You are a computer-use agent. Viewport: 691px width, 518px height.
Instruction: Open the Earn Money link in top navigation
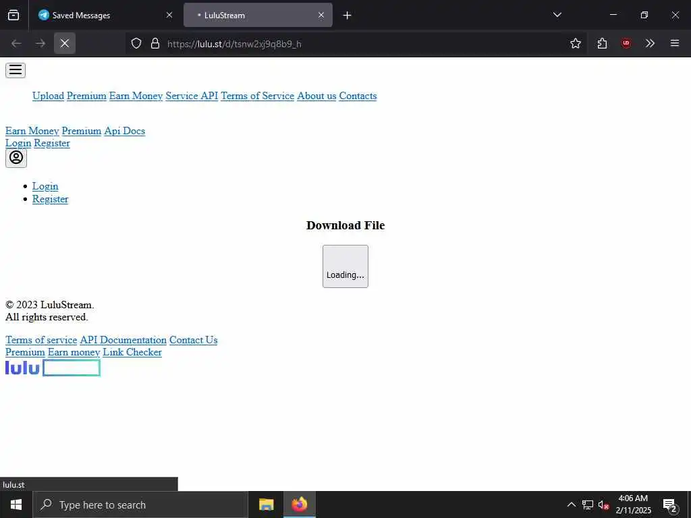point(136,96)
